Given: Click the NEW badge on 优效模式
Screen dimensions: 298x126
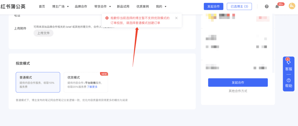Looking at the screenshot, I should click(x=104, y=74).
